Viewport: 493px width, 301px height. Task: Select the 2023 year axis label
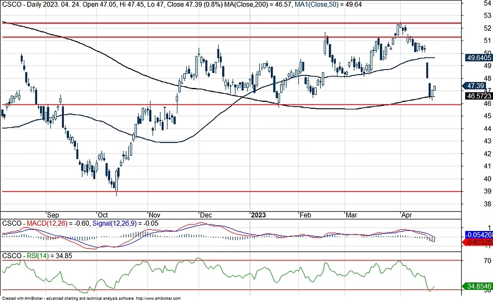258,215
